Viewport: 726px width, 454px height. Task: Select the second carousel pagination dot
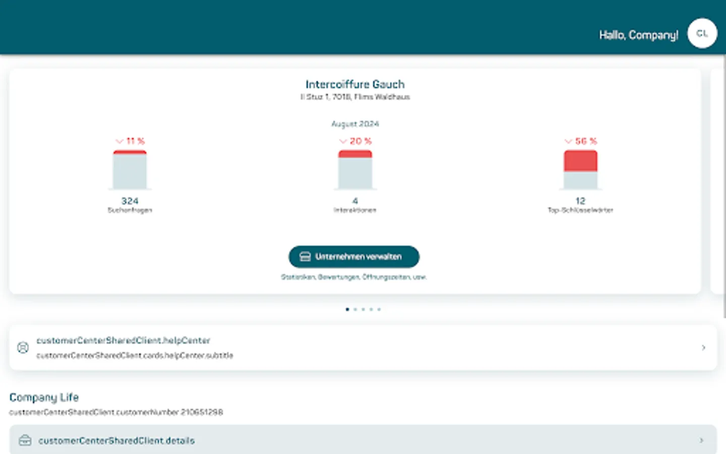355,310
